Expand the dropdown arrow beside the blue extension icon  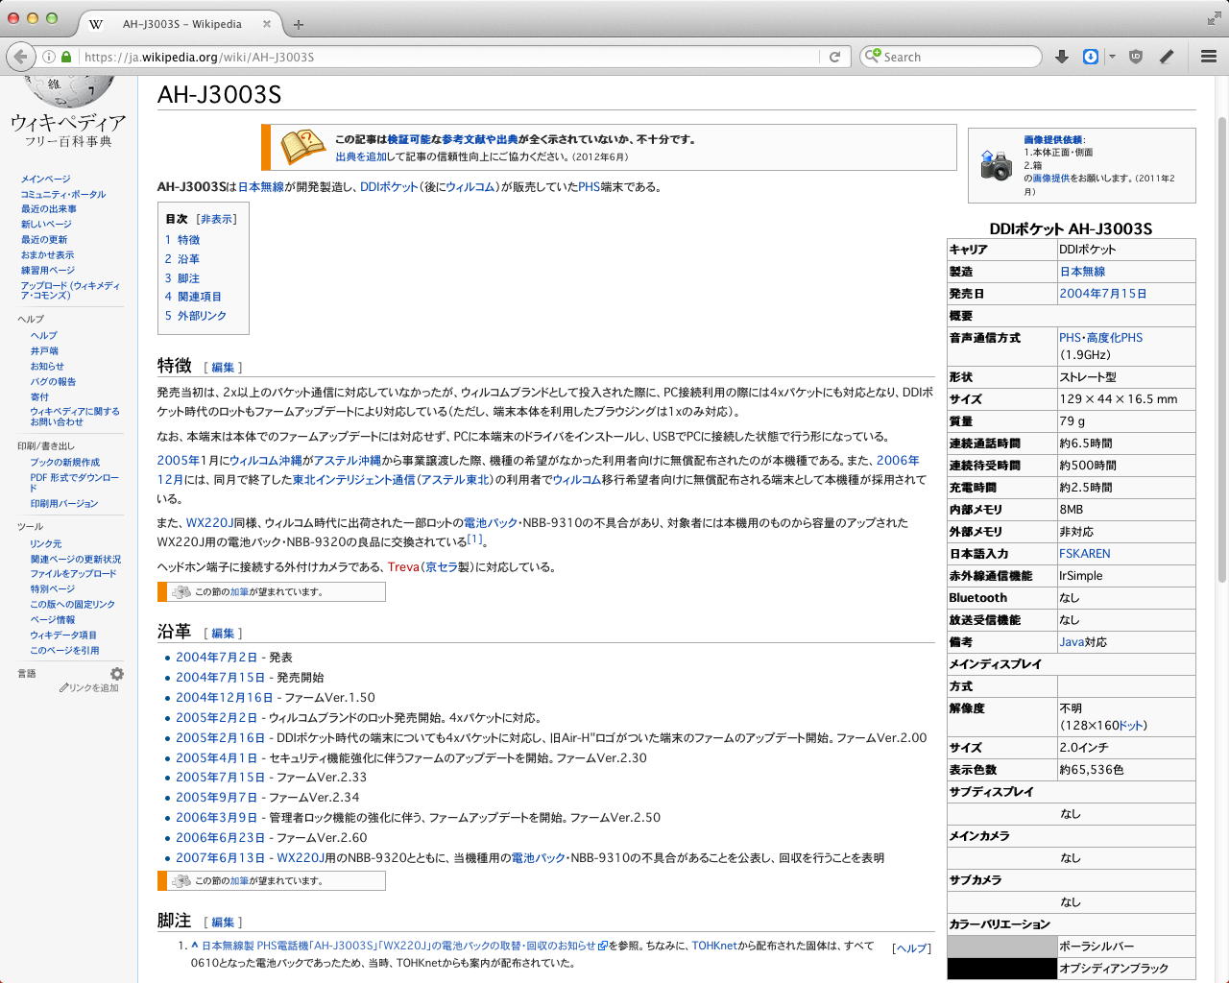click(1112, 57)
